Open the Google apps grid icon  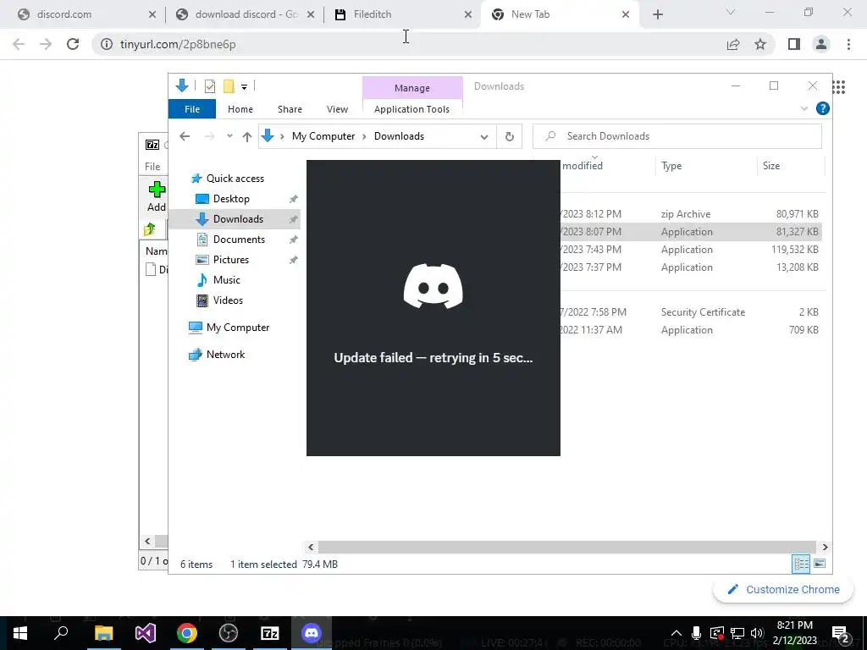tap(839, 87)
